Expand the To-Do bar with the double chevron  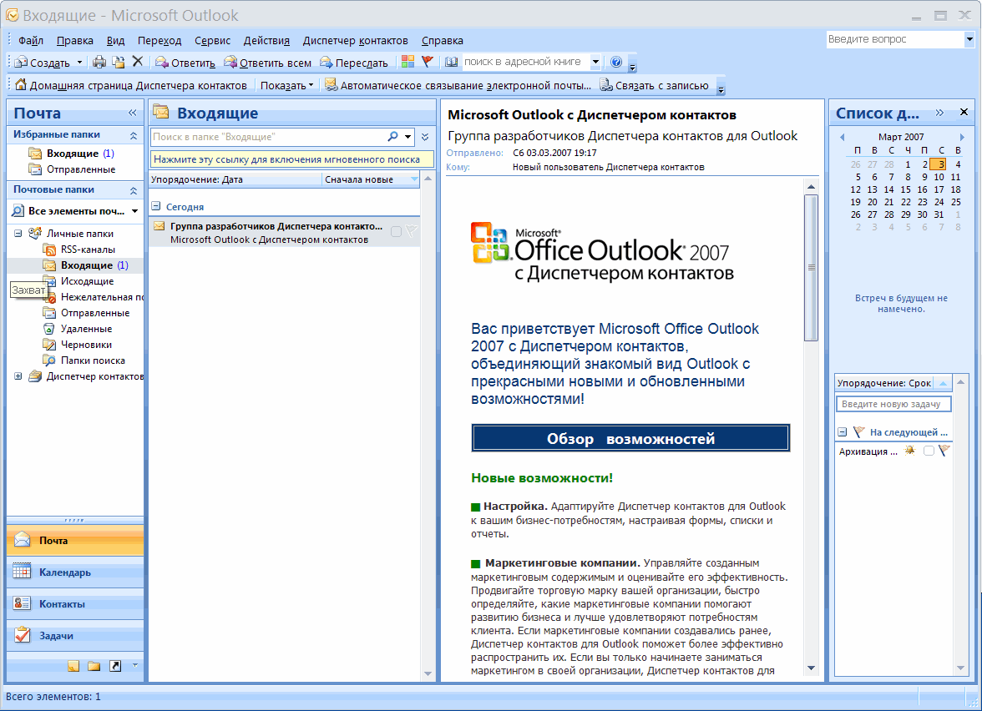tap(939, 113)
